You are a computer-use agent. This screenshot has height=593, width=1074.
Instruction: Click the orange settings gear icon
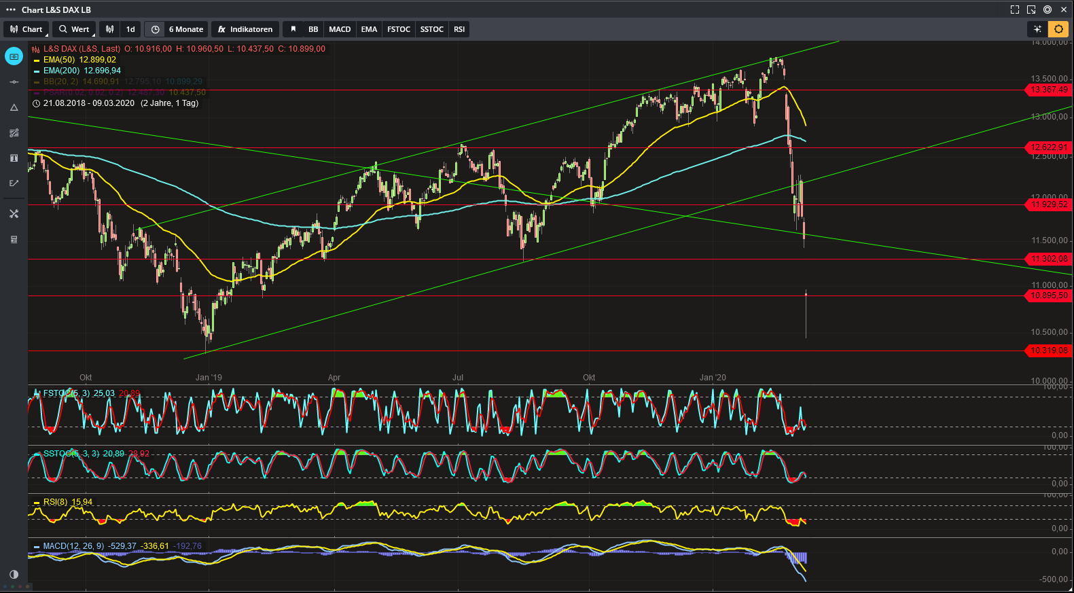[x=1058, y=29]
